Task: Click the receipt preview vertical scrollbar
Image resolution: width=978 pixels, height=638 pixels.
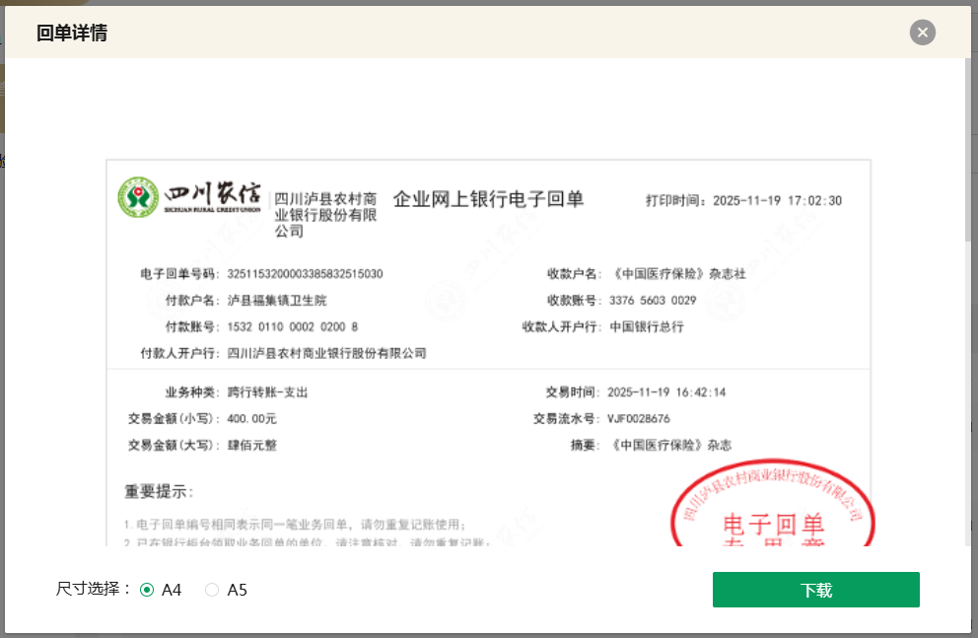Action: click(968, 148)
